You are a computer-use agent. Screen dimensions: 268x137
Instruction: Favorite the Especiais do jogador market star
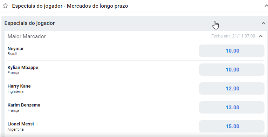point(5,6)
